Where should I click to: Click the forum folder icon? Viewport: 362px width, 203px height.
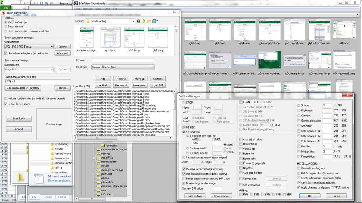[x=52, y=149]
